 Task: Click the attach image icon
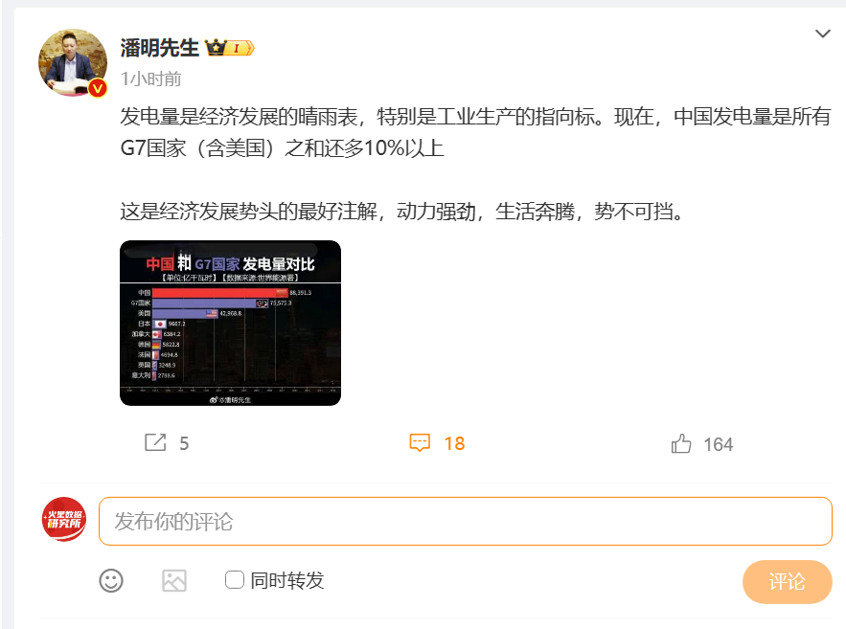(174, 580)
